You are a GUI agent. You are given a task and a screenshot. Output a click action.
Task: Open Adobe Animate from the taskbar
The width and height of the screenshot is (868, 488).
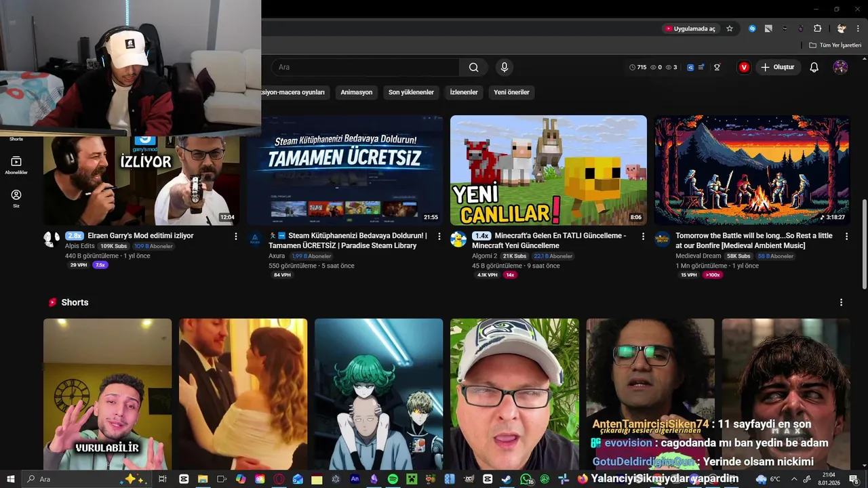click(355, 479)
